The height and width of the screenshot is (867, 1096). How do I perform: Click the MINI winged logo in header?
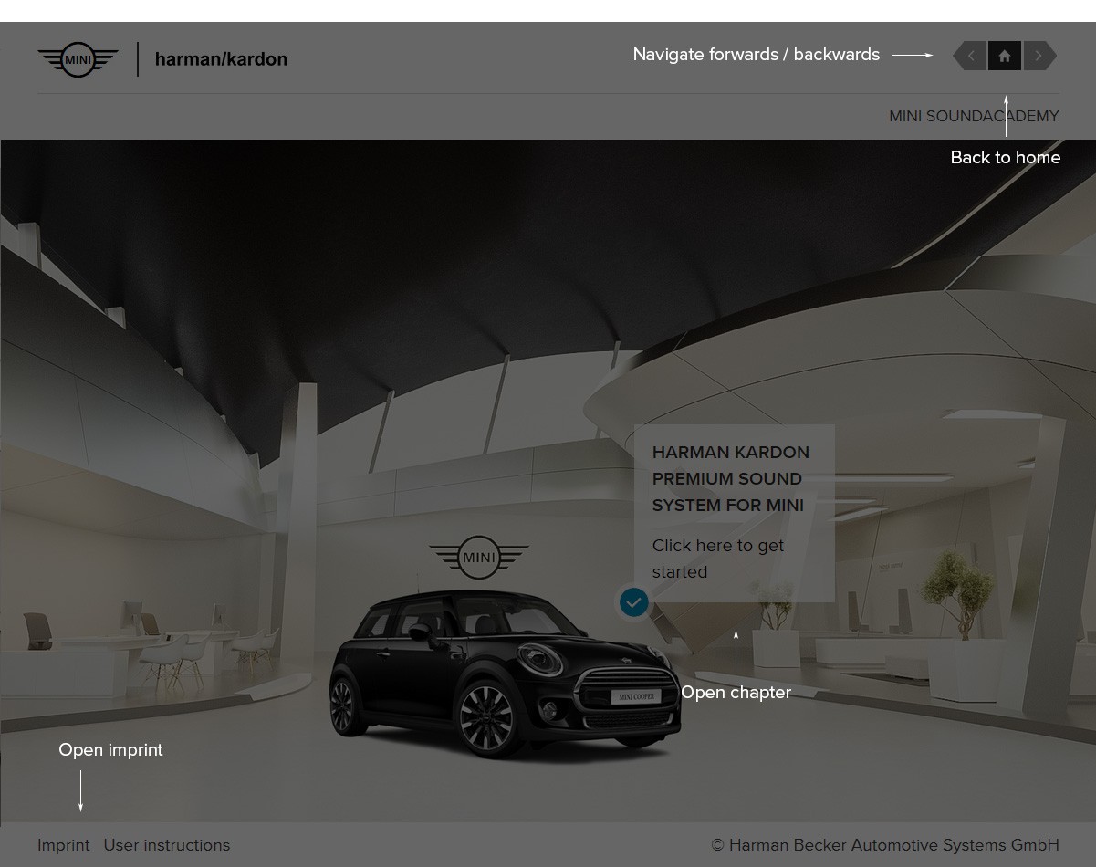tap(78, 59)
